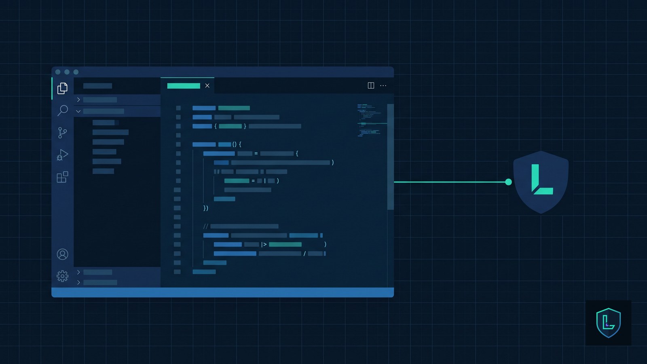
Task: Click the editor's vertical scrollbar thumb
Action: (391, 157)
